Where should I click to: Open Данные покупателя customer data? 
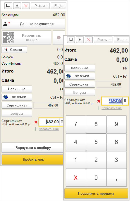click(x=33, y=24)
